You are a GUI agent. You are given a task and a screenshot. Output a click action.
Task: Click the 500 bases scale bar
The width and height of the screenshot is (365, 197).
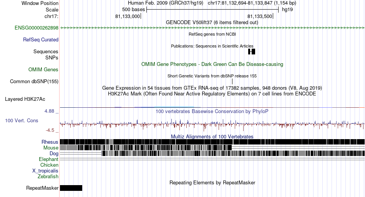coord(212,10)
